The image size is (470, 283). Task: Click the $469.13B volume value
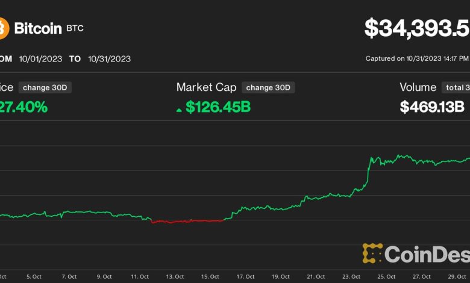[432, 107]
